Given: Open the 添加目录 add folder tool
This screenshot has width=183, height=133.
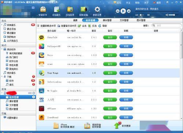Looking at the screenshot, I should point(70,11).
